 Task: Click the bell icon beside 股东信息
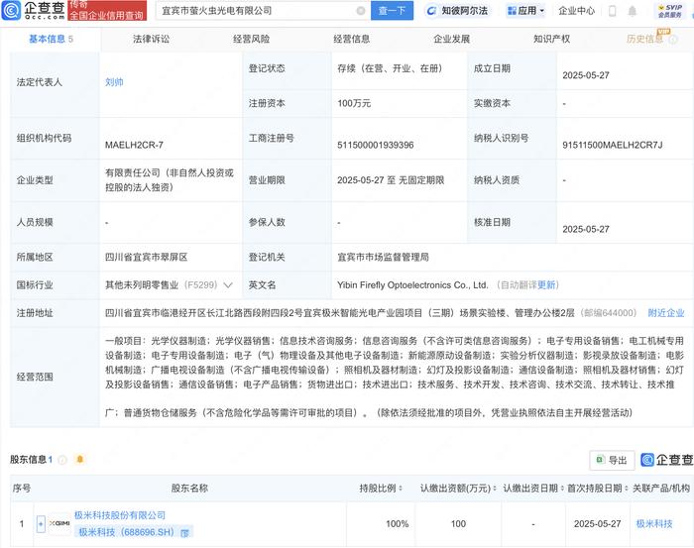[80, 460]
